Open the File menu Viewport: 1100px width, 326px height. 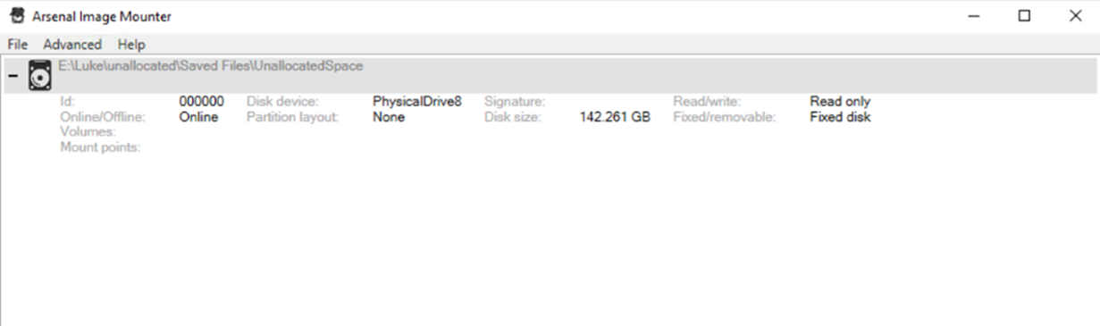point(18,44)
